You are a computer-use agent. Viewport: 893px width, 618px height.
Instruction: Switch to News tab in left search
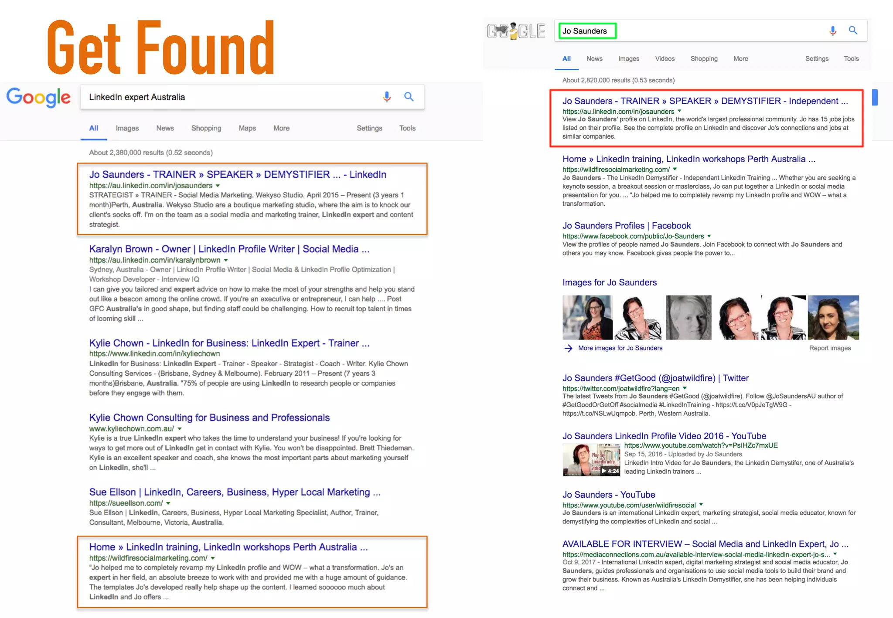165,128
